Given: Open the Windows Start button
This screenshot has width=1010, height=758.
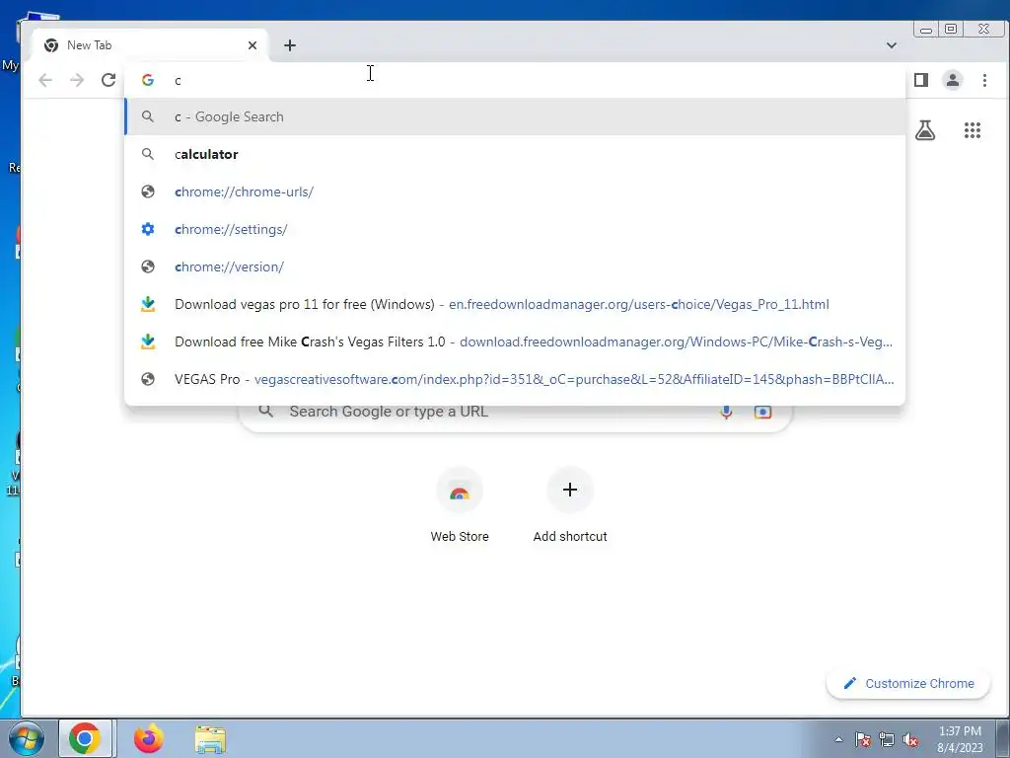Looking at the screenshot, I should point(26,738).
